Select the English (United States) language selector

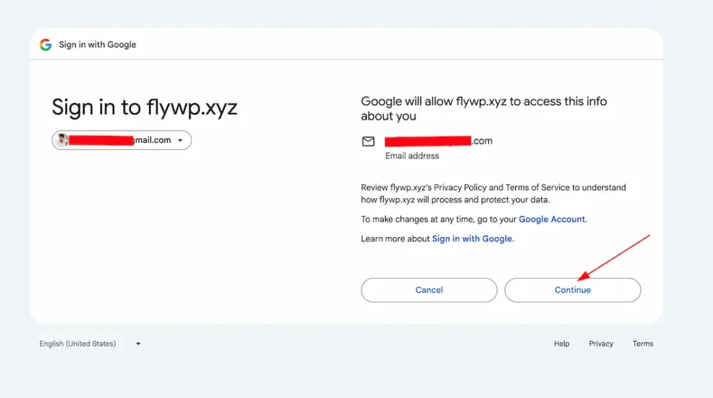tap(78, 344)
